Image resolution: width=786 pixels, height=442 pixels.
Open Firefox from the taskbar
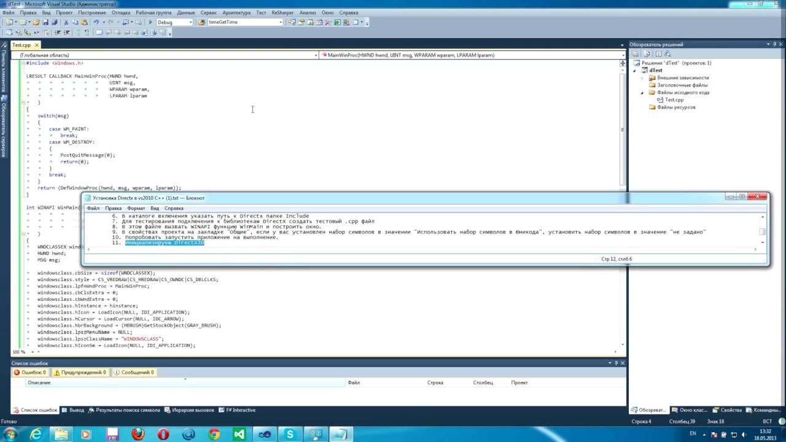(x=138, y=434)
